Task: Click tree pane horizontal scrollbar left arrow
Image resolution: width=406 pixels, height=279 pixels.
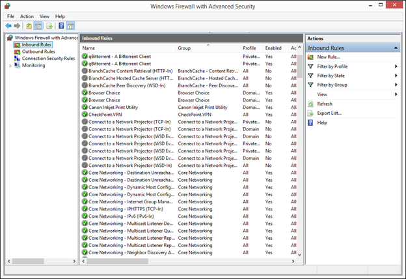Action: [x=9, y=261]
